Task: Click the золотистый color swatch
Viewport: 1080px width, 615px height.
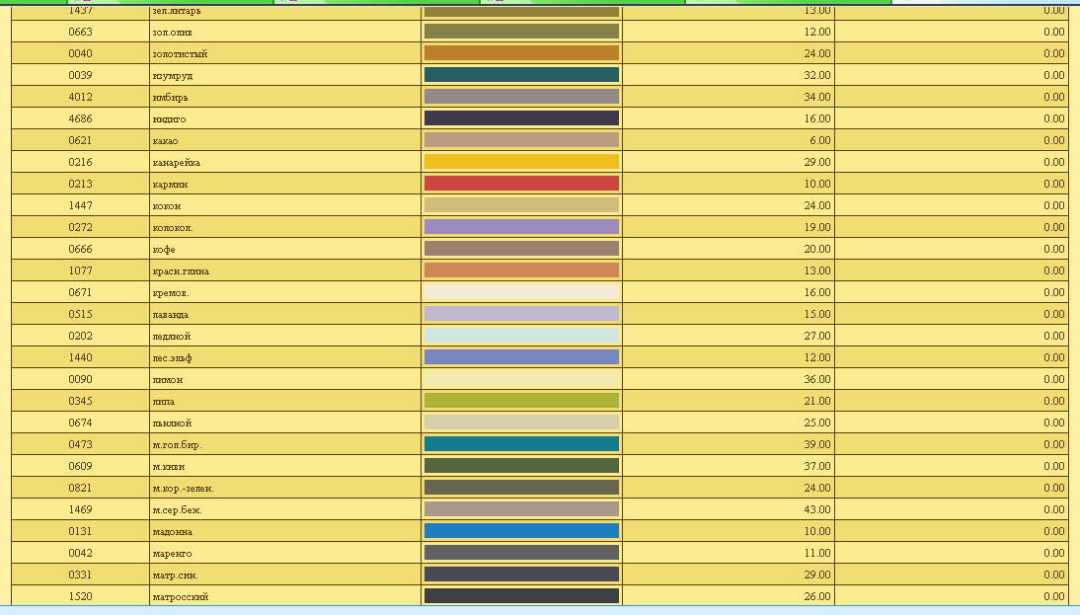Action: point(521,53)
